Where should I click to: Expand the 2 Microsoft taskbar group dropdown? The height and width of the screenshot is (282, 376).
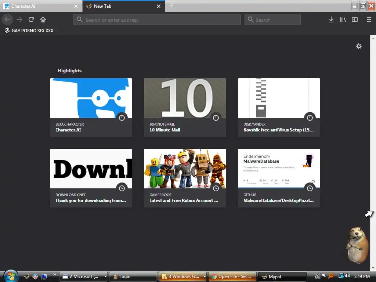105,276
